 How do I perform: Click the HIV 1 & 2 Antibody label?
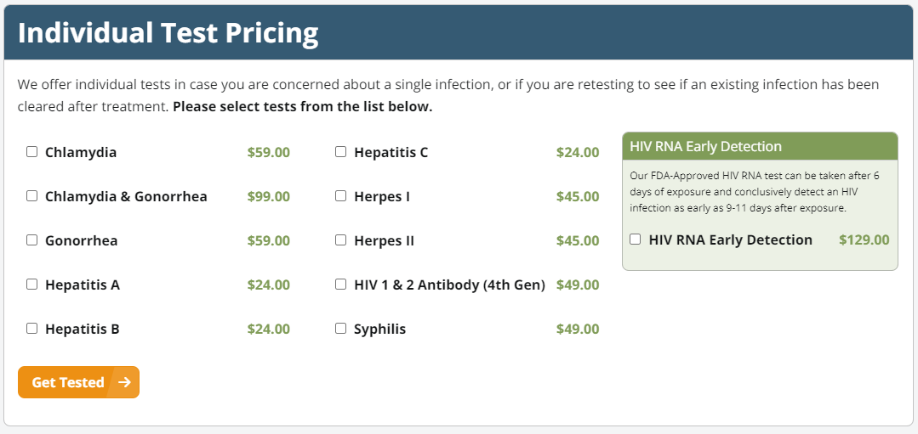[x=449, y=285]
